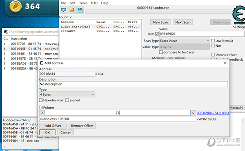Select the 0074645E add [esi+ instruction row
The width and height of the screenshot is (245, 151).
pos(31,49)
